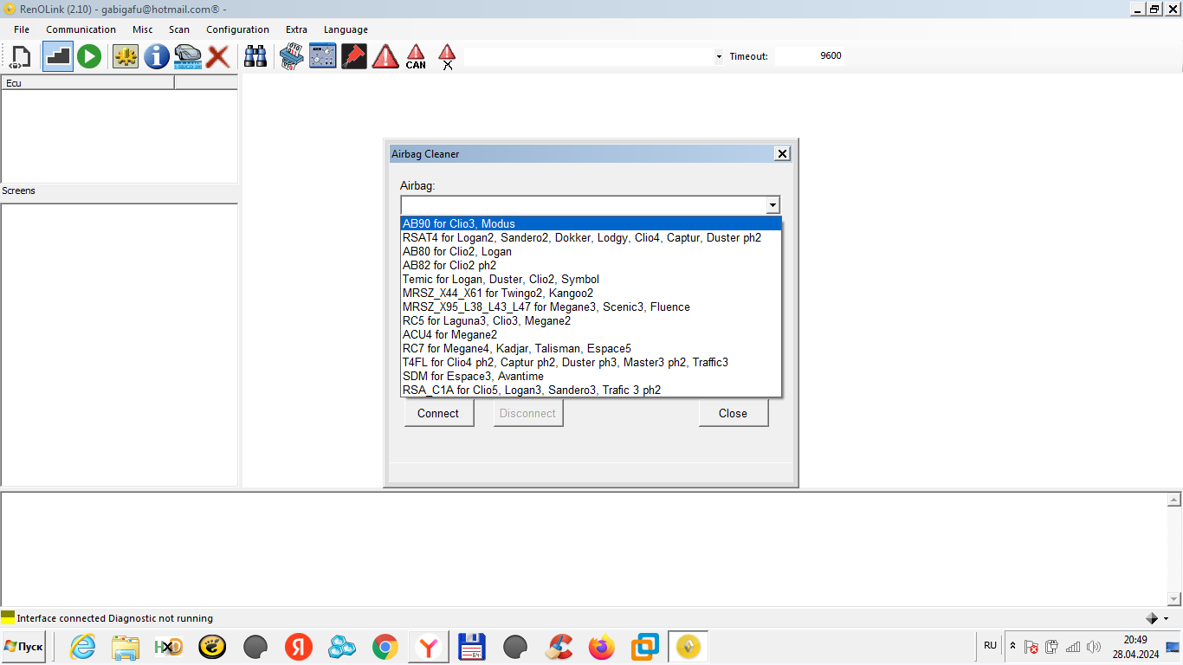This screenshot has height=665, width=1183.
Task: Click the Close button in Airbag Cleaner
Action: (733, 413)
